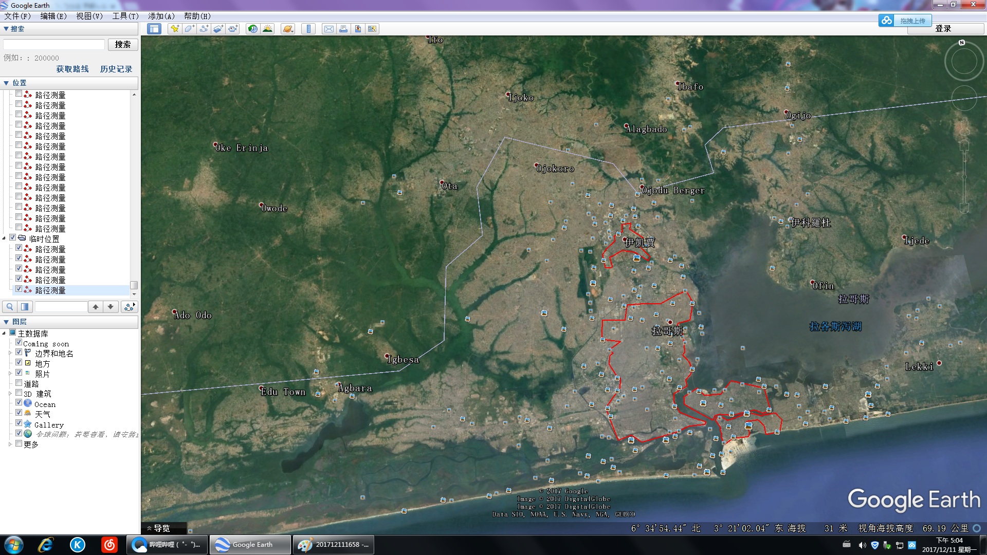The height and width of the screenshot is (555, 987).
Task: Click the 搜索 search button
Action: click(x=123, y=45)
